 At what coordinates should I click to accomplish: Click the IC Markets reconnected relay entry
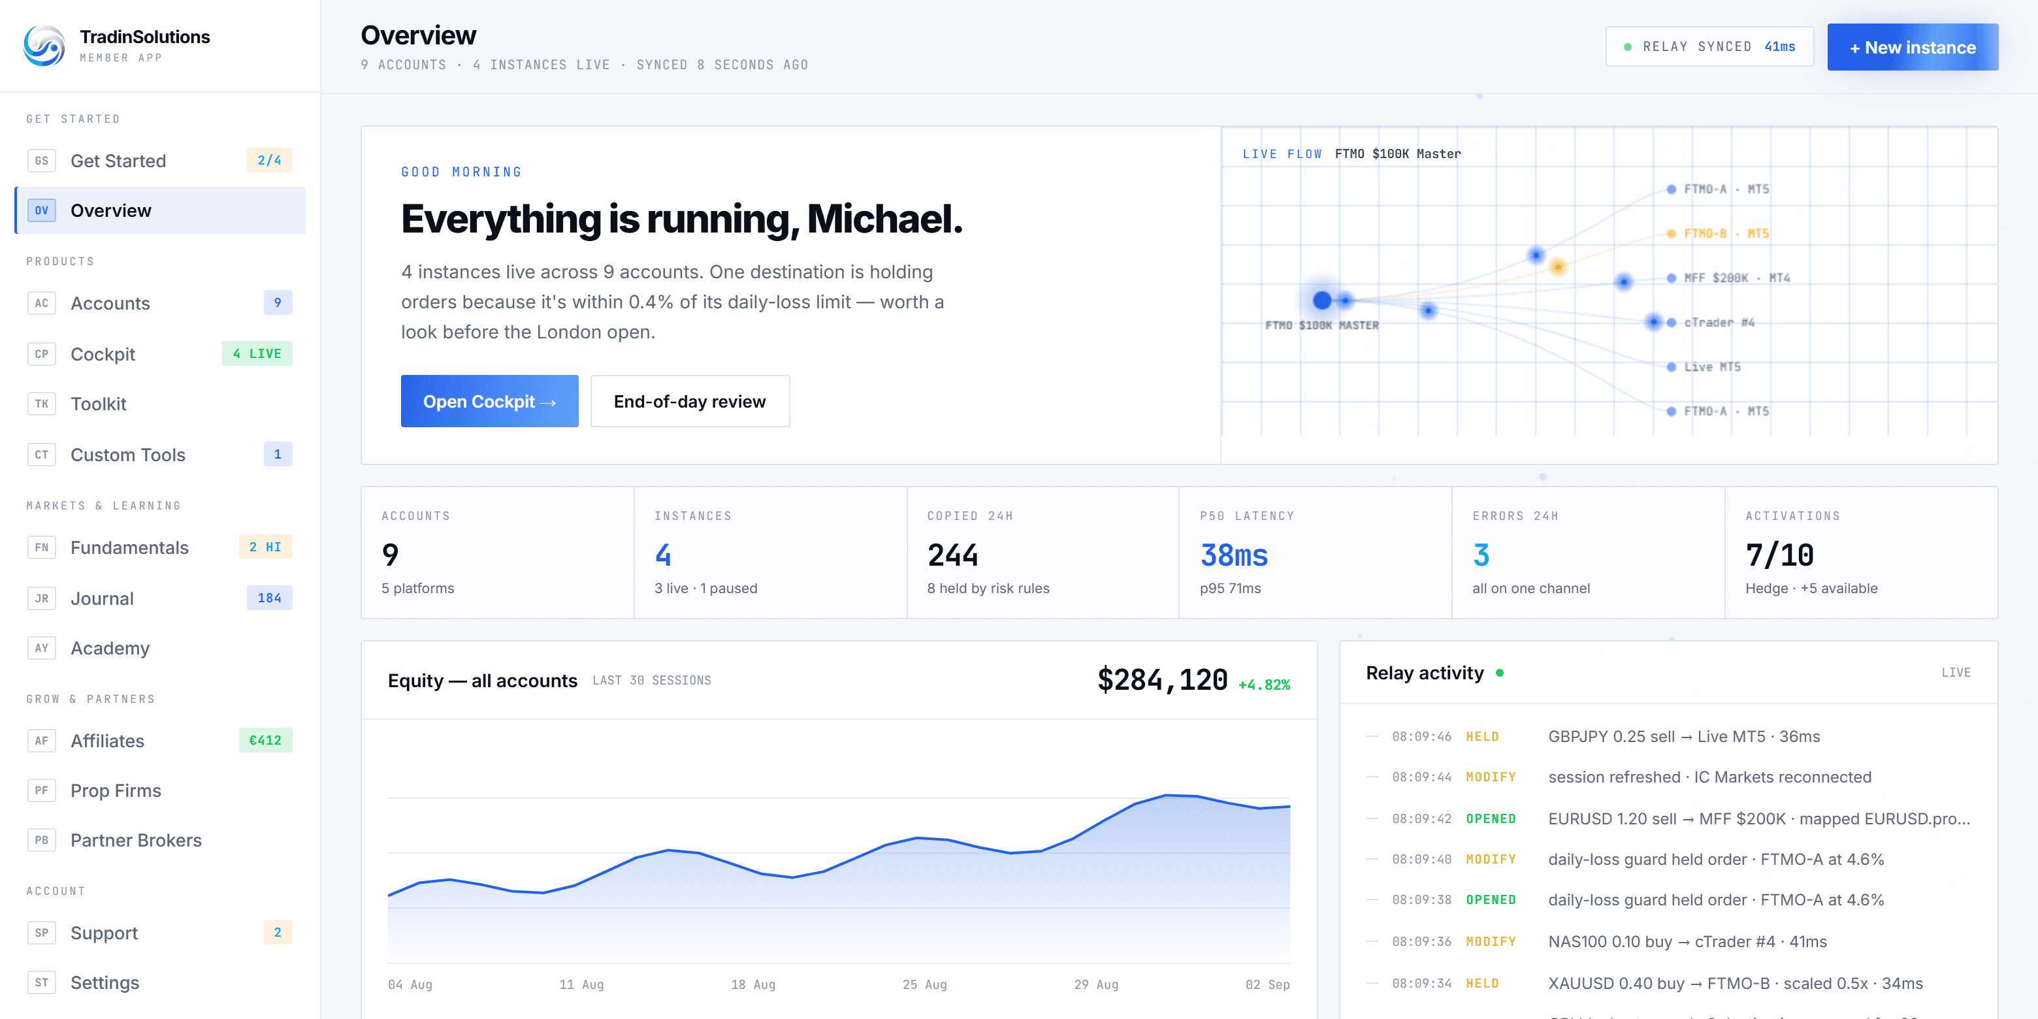coord(1668,777)
